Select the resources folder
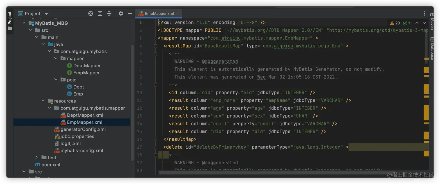The image size is (440, 184). tap(65, 101)
